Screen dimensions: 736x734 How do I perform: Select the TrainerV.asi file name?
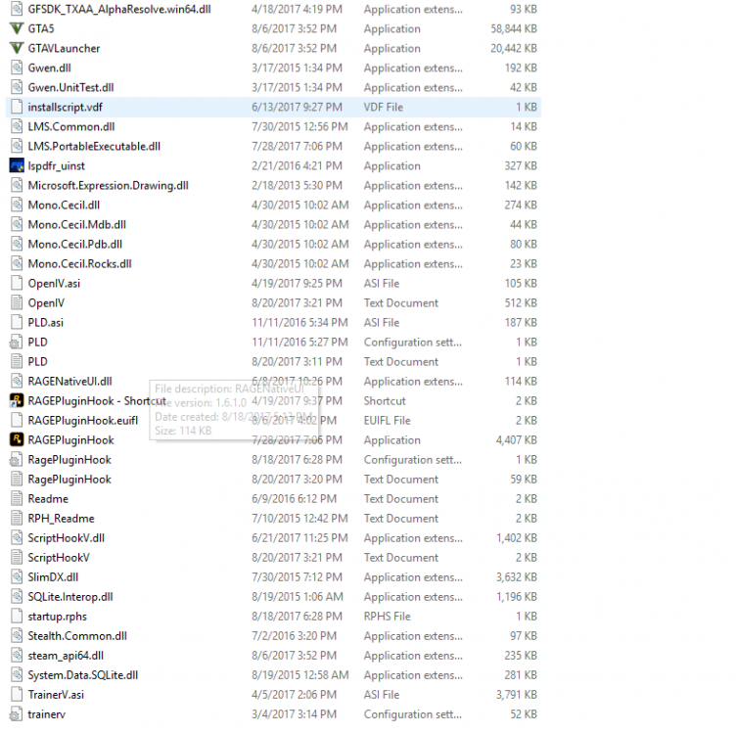tap(56, 695)
